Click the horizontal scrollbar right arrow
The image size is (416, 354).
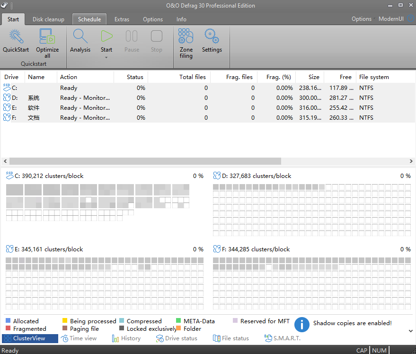point(411,161)
